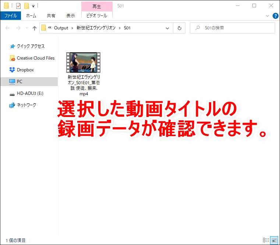Click the Forward navigation arrow
The height and width of the screenshot is (245, 280).
click(x=18, y=28)
